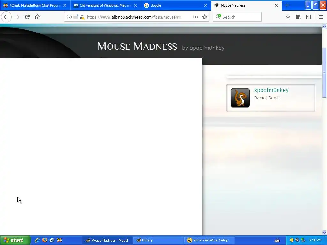Reload the current page
The image size is (327, 245).
(27, 17)
